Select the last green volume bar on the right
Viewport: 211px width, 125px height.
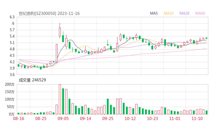tap(206, 113)
